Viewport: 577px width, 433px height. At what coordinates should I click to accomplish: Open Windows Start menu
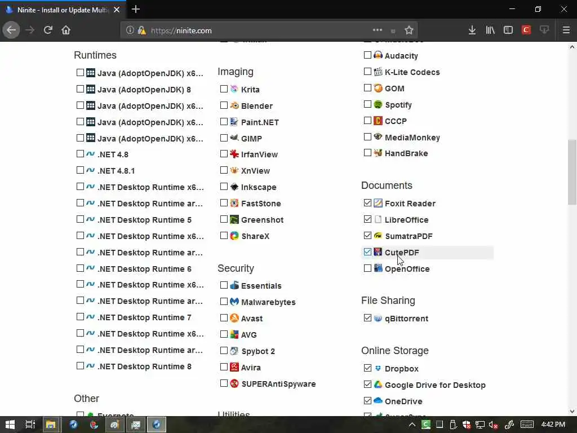[10, 425]
